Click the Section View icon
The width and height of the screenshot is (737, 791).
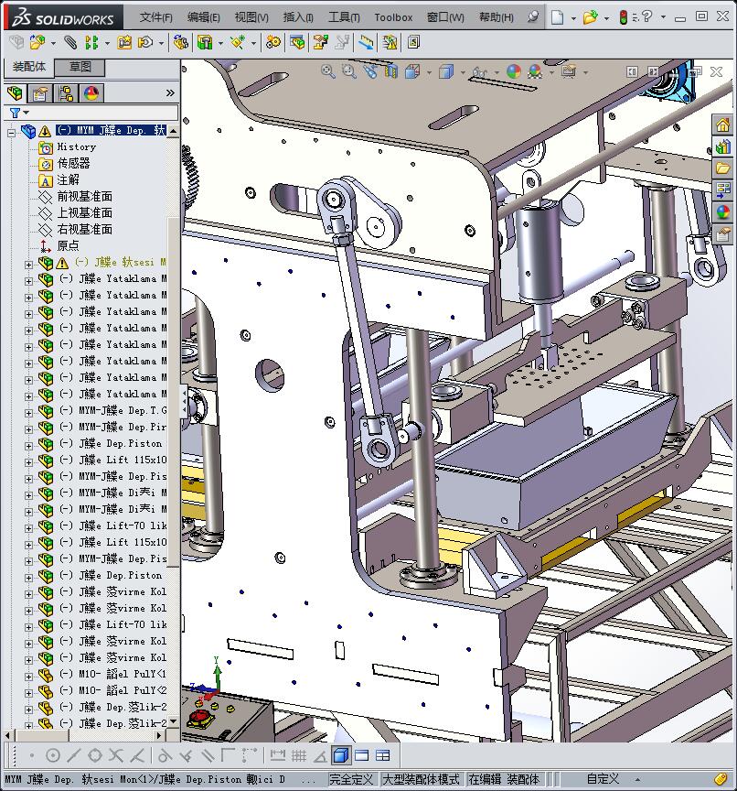(391, 71)
